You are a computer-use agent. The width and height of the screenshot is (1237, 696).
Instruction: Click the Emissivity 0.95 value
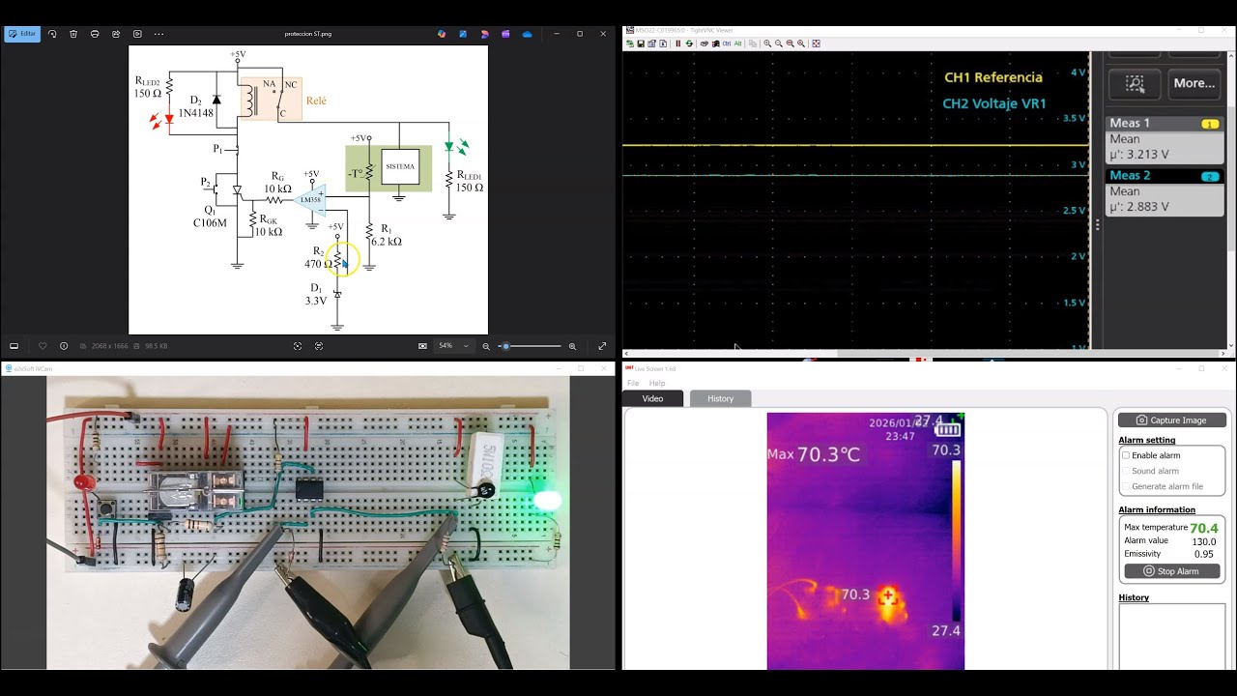click(x=1203, y=554)
